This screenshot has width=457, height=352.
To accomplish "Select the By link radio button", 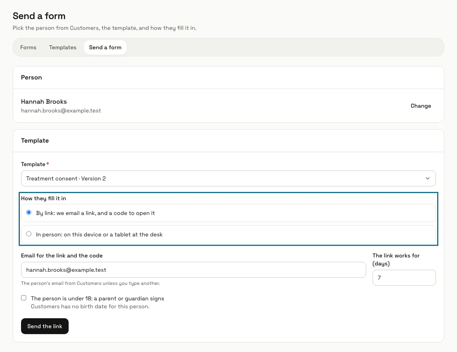I will pos(29,213).
